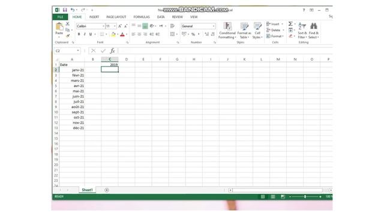The height and width of the screenshot is (216, 384).
Task: Open the FILE tab
Action: coord(60,17)
